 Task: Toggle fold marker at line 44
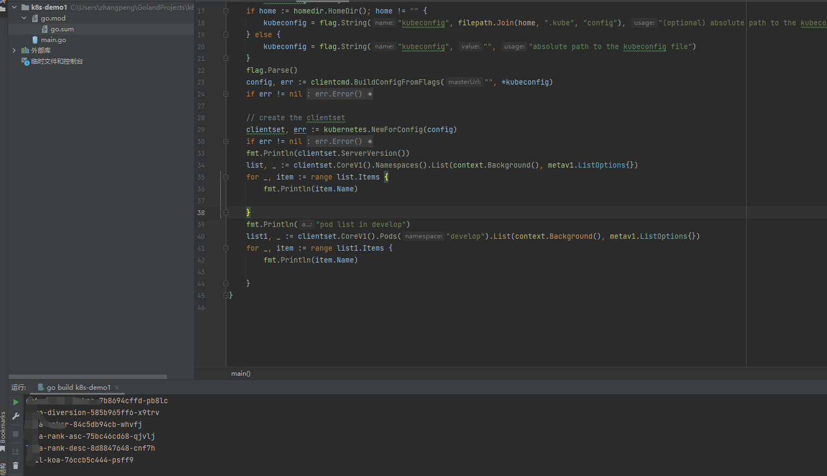[x=226, y=284]
